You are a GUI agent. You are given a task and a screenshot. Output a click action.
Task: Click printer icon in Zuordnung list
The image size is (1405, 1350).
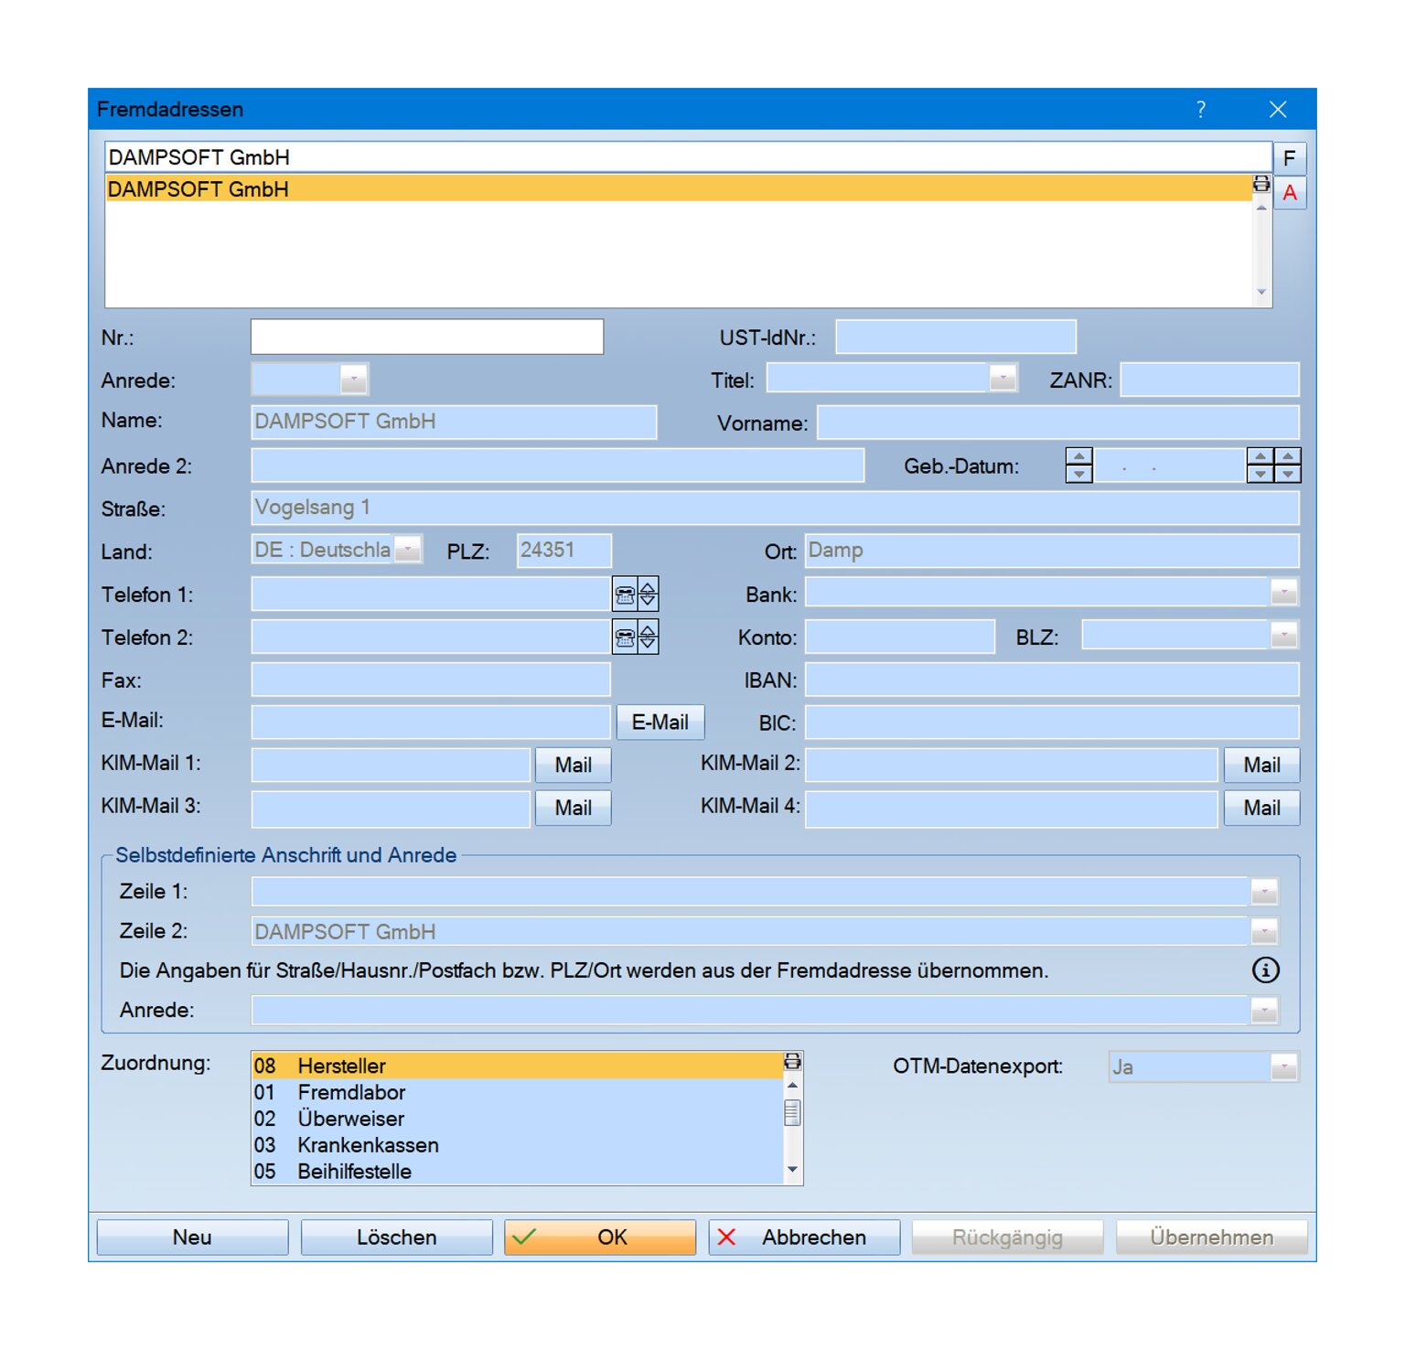pyautogui.click(x=792, y=1061)
